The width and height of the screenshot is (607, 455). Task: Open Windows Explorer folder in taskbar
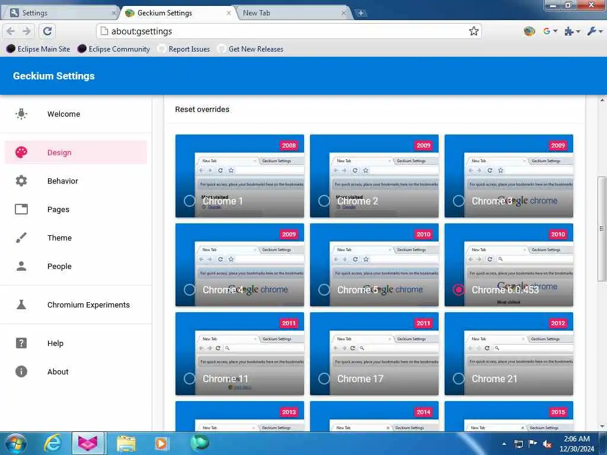point(126,443)
